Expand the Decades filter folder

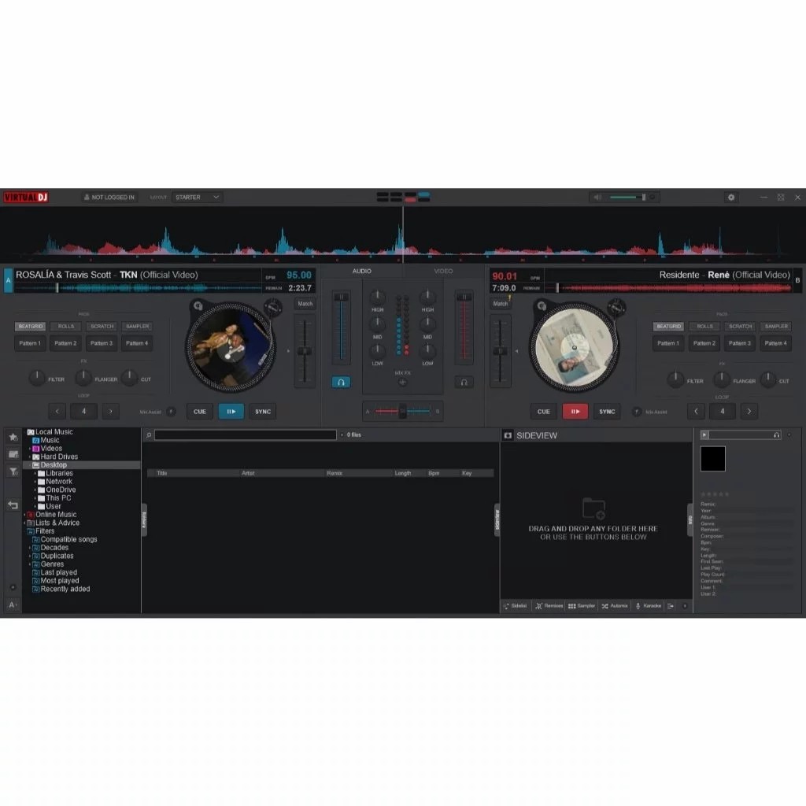coord(30,548)
